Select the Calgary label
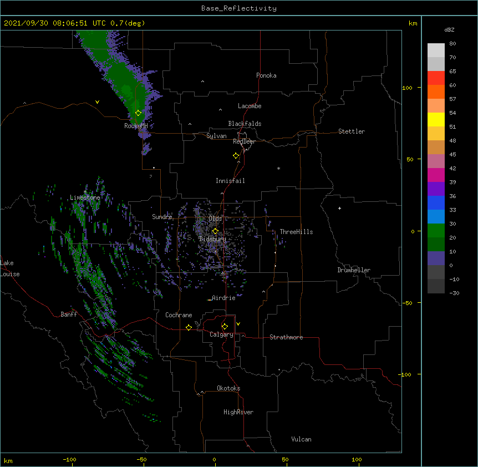The width and height of the screenshot is (478, 467). [x=221, y=334]
